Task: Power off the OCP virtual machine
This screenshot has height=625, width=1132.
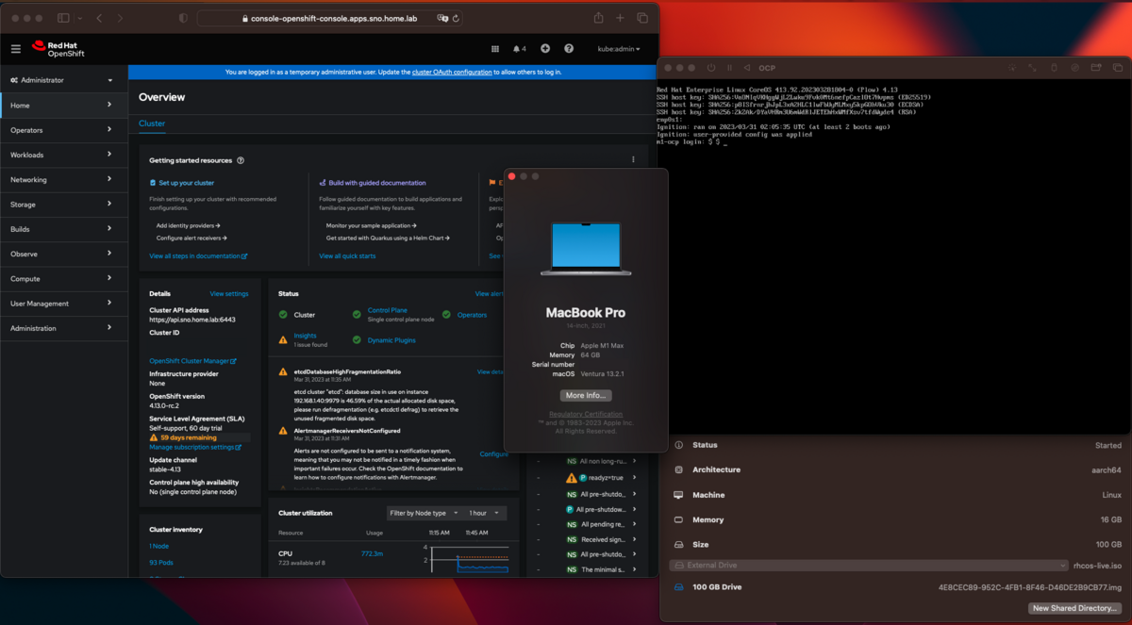Action: click(x=711, y=68)
